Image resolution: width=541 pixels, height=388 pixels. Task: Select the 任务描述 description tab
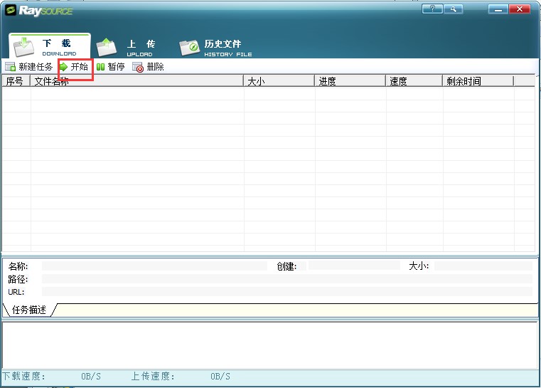click(x=29, y=310)
